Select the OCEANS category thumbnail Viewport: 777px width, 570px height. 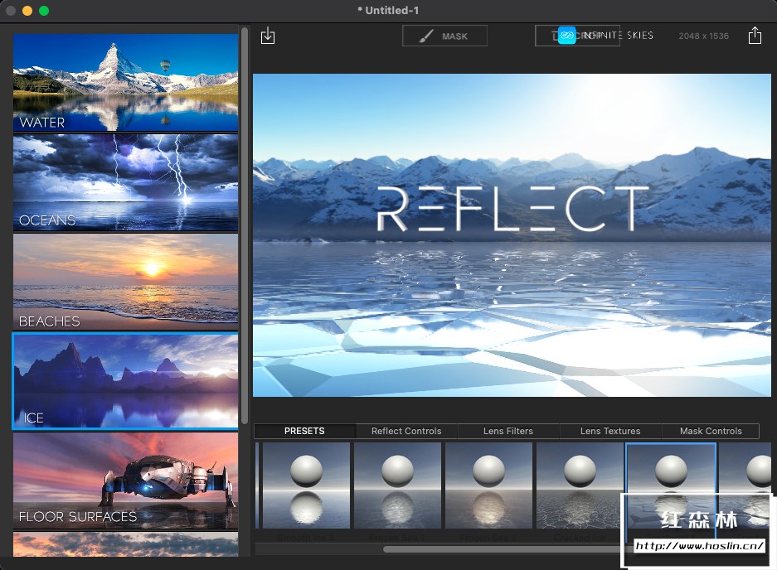click(125, 182)
